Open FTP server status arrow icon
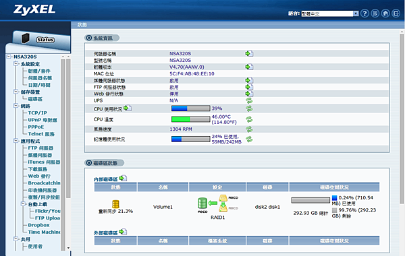This screenshot has width=405, height=256. [249, 87]
